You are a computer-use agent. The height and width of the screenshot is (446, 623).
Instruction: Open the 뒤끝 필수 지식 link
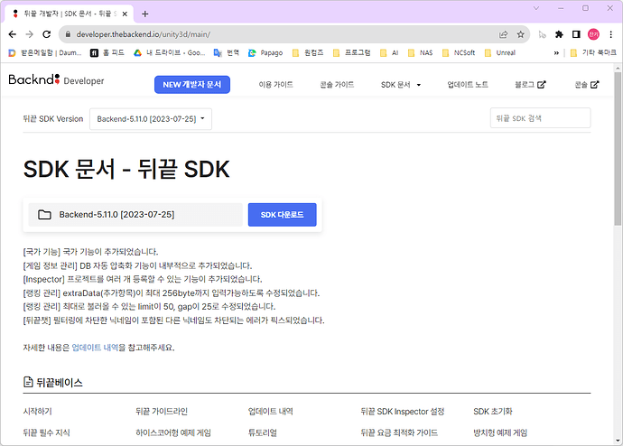click(x=46, y=432)
